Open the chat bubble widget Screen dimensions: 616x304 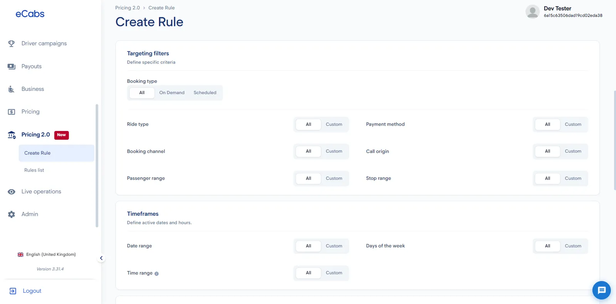(x=601, y=290)
